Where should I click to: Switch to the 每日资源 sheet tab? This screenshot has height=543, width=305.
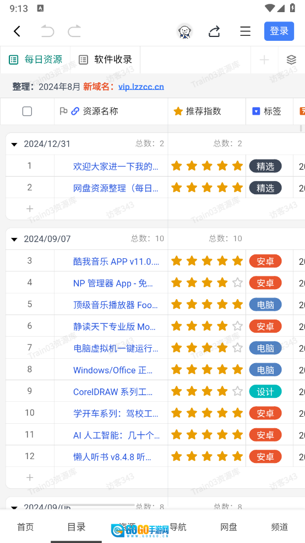click(35, 60)
